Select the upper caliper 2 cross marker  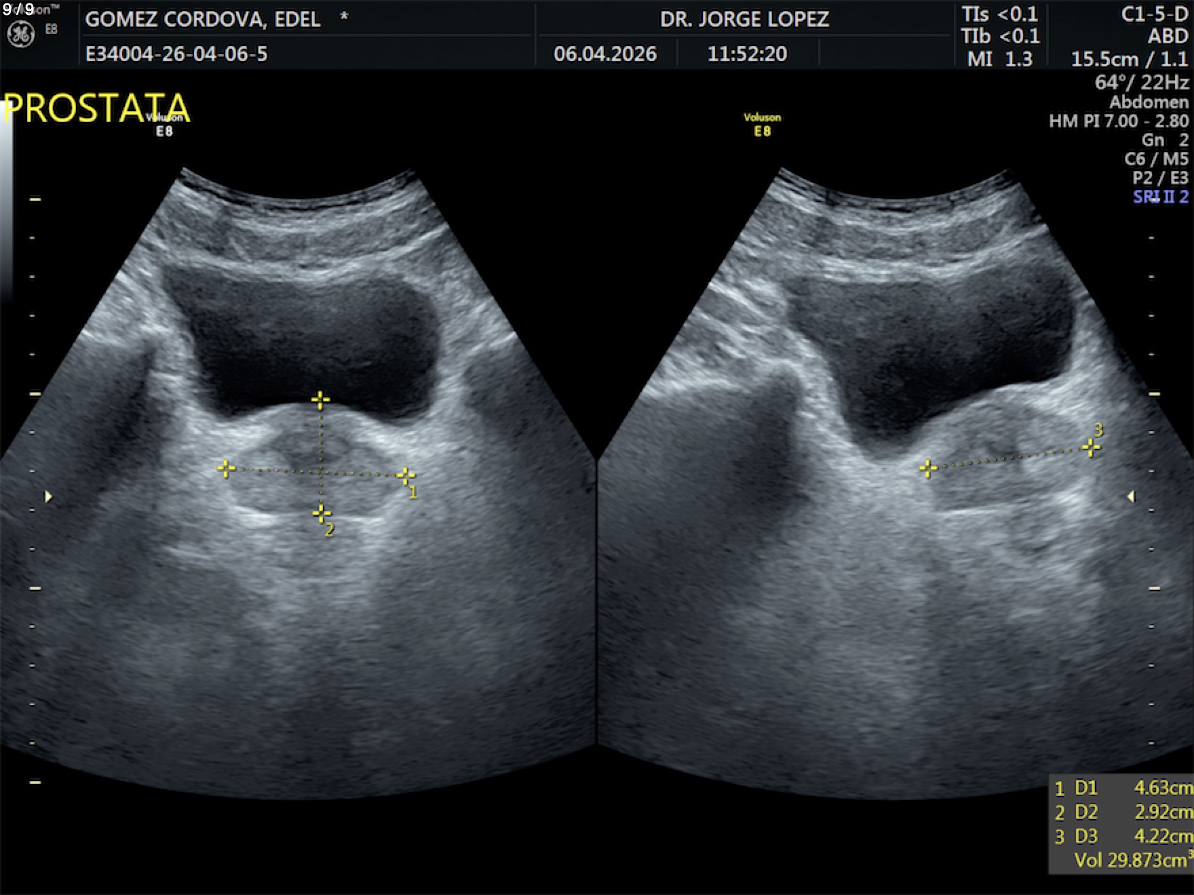[320, 400]
